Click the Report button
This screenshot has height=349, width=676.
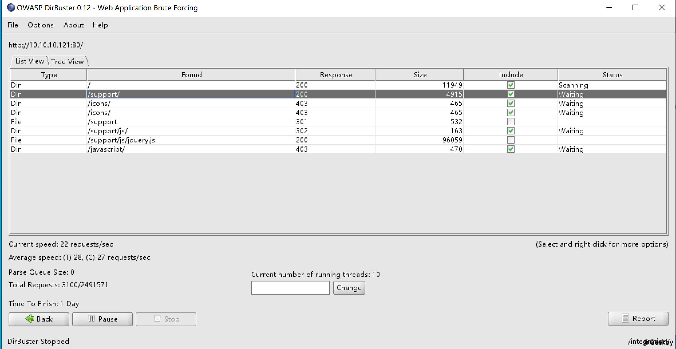[638, 318]
